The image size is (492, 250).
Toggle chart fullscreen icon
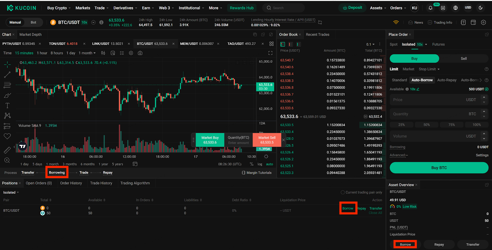click(x=270, y=53)
